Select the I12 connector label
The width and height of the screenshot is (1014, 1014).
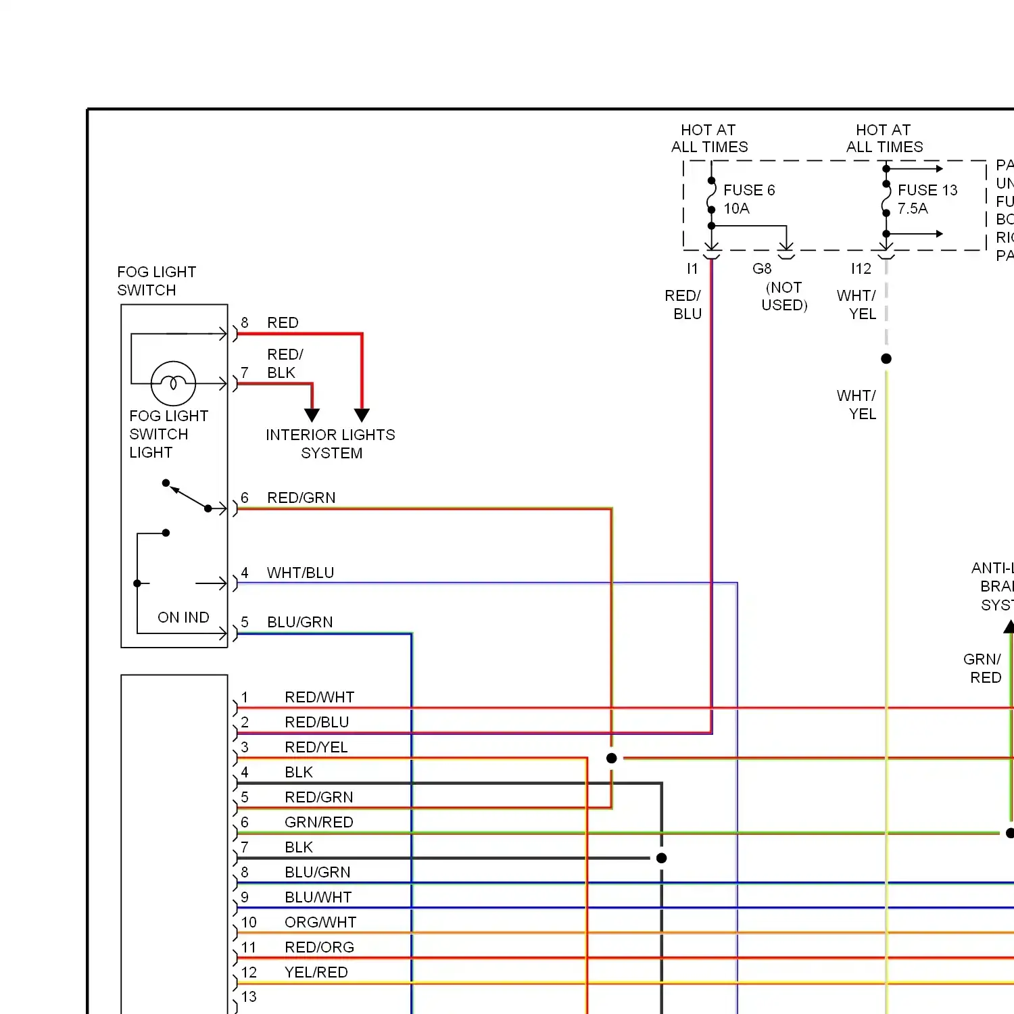861,268
